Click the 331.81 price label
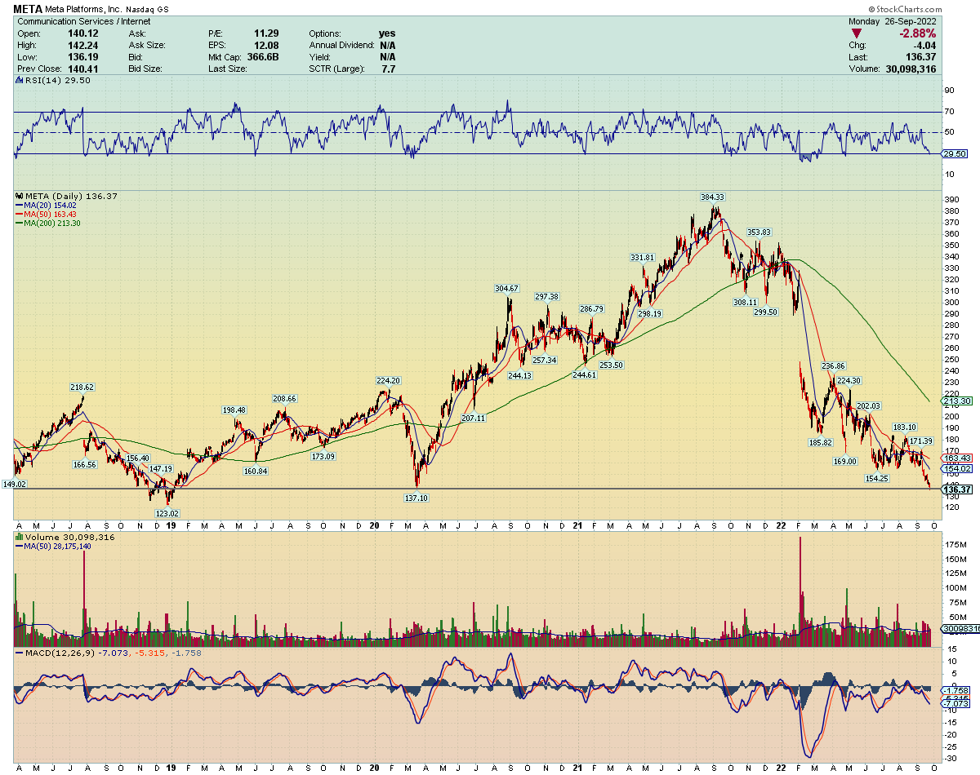Image resolution: width=980 pixels, height=775 pixels. tap(642, 258)
